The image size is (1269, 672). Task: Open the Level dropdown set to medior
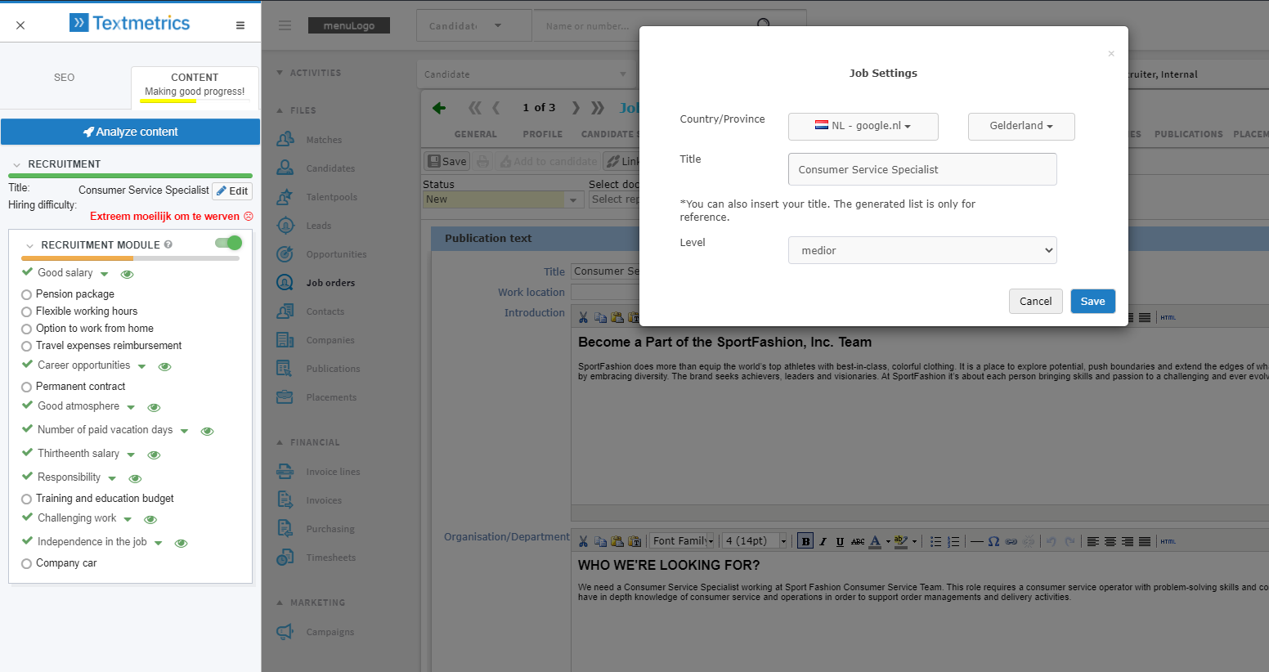click(922, 250)
